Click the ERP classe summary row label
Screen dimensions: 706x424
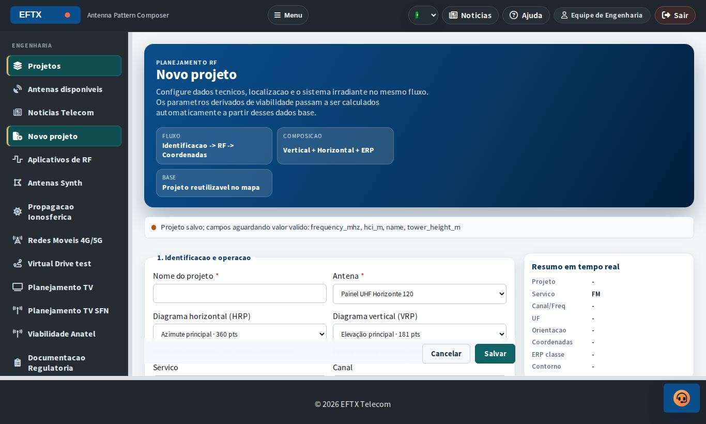548,354
